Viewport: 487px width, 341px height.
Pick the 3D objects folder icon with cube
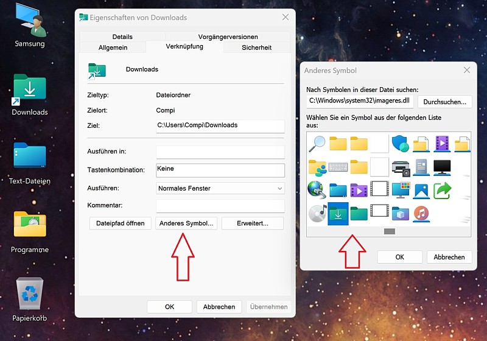tap(401, 213)
